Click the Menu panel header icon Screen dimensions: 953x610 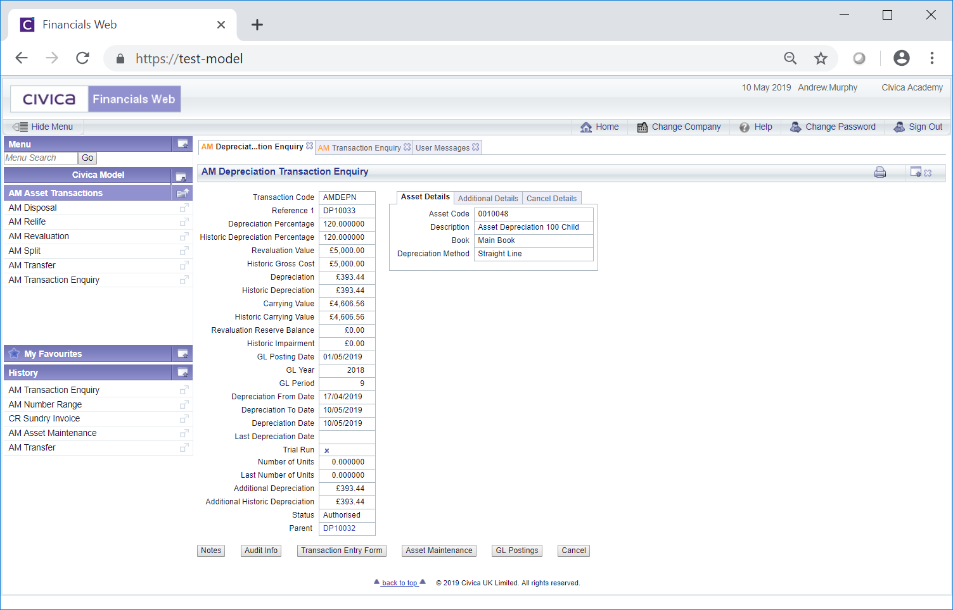[x=182, y=144]
